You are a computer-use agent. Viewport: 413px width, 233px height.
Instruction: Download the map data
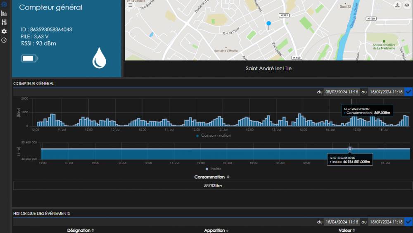coord(397,5)
